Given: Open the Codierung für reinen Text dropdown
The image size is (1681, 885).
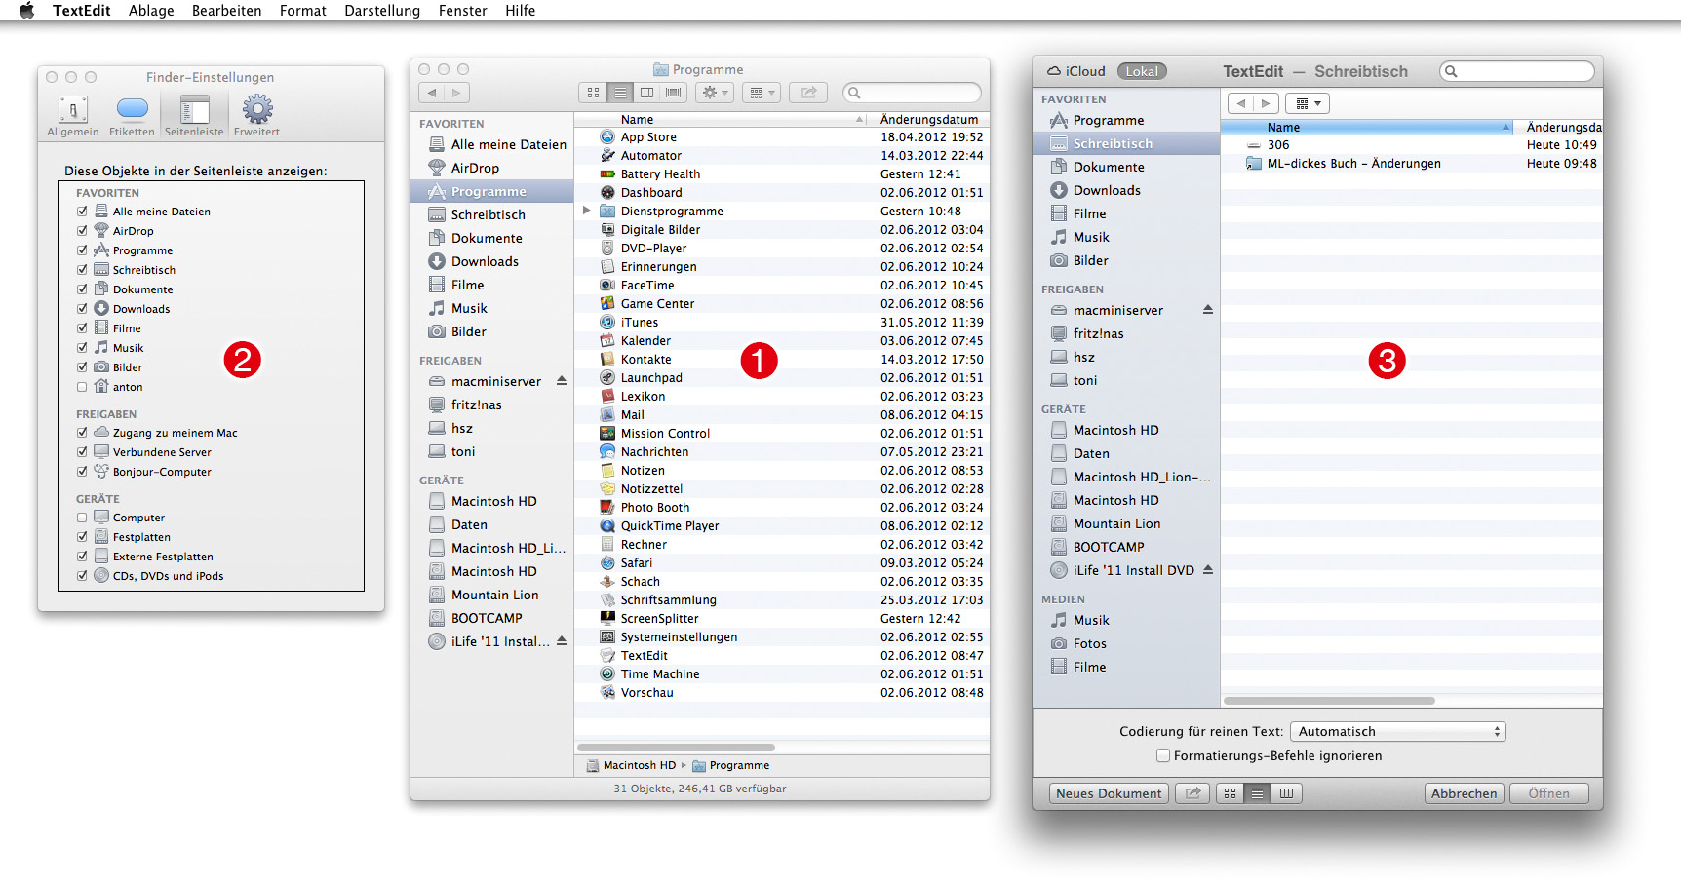Looking at the screenshot, I should (x=1397, y=731).
